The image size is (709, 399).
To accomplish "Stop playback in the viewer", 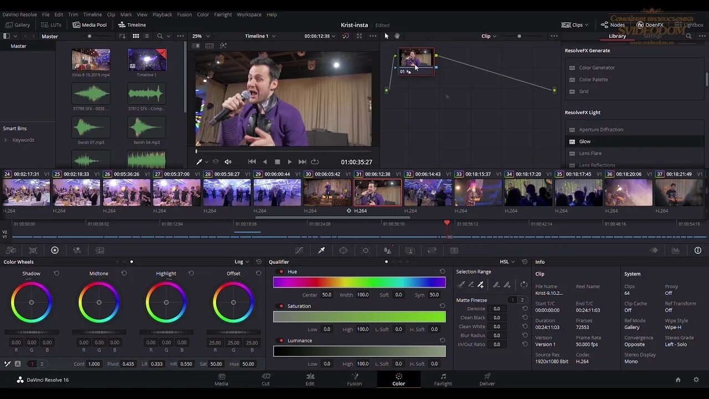I will coord(278,162).
